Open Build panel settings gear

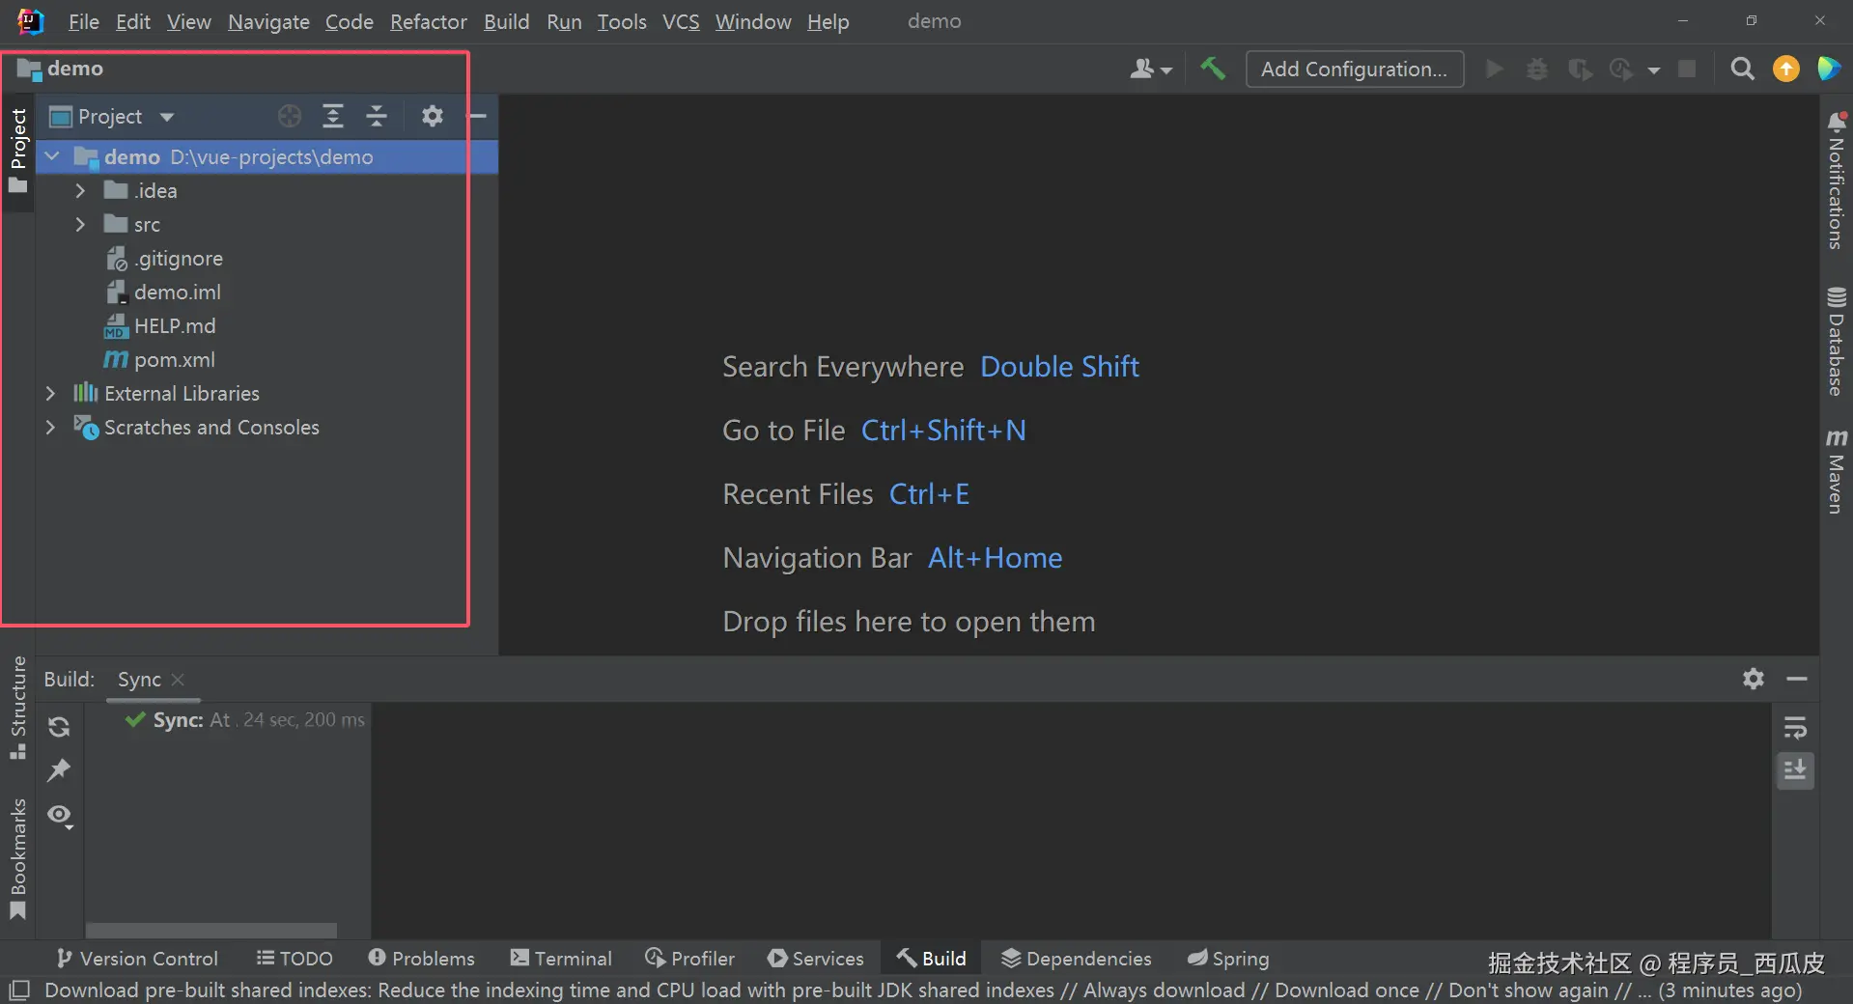click(1754, 679)
